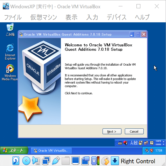The image size is (166, 166).
Task: Click the grey round system tray icon
Action: tap(147, 151)
